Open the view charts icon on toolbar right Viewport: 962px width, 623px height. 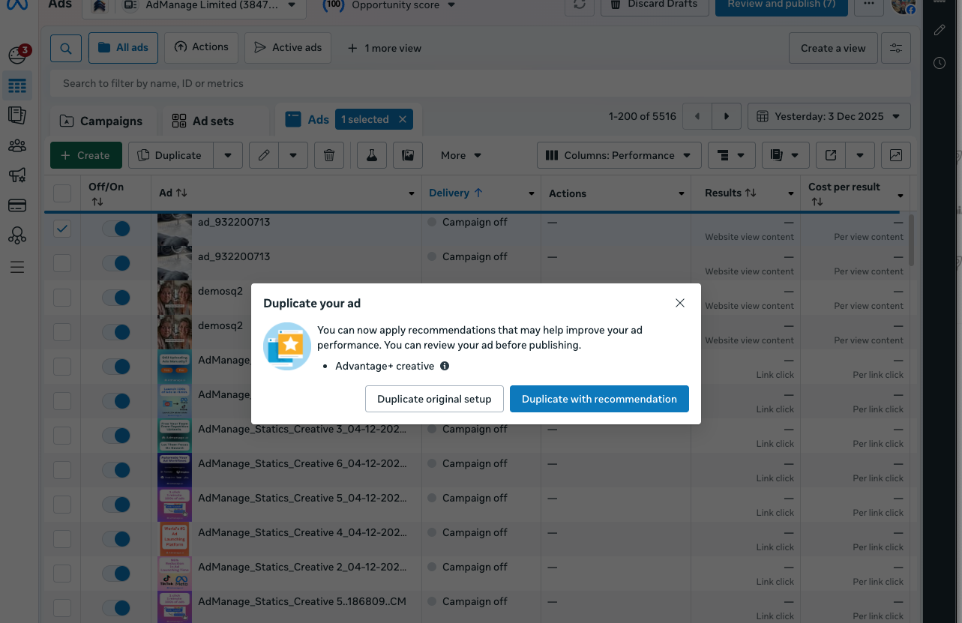[x=895, y=155]
